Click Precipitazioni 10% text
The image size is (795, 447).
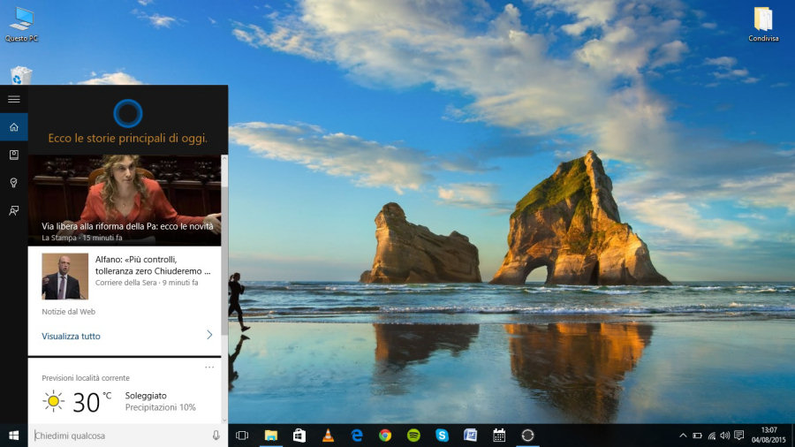click(160, 407)
